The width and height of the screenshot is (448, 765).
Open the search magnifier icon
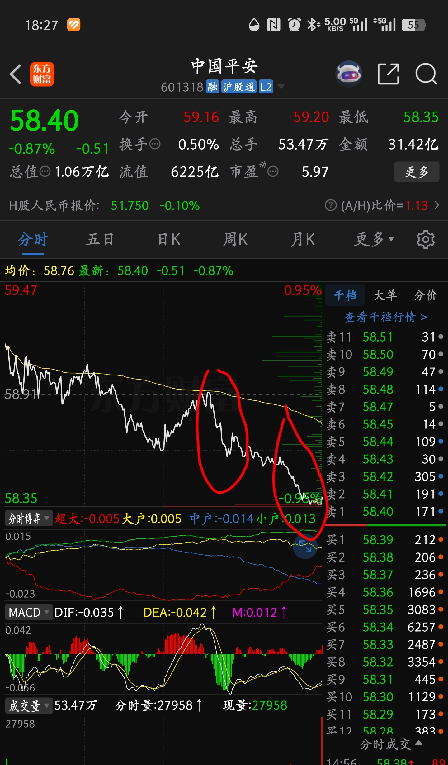tap(426, 74)
